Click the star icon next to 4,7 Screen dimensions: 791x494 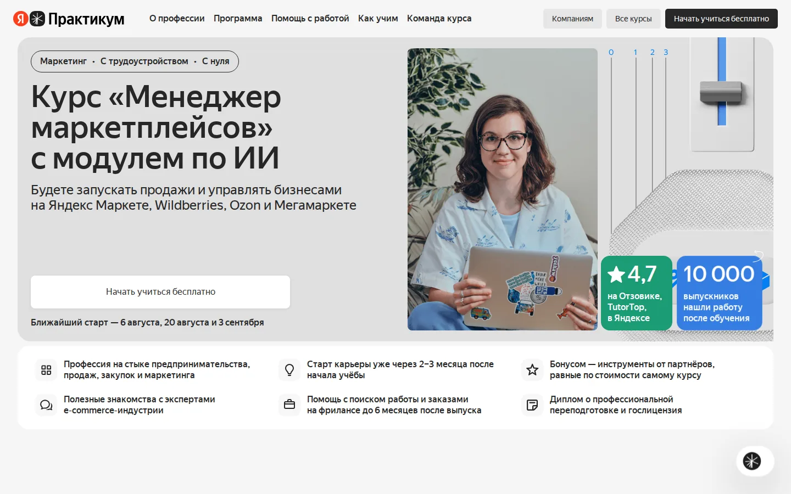[x=616, y=274]
